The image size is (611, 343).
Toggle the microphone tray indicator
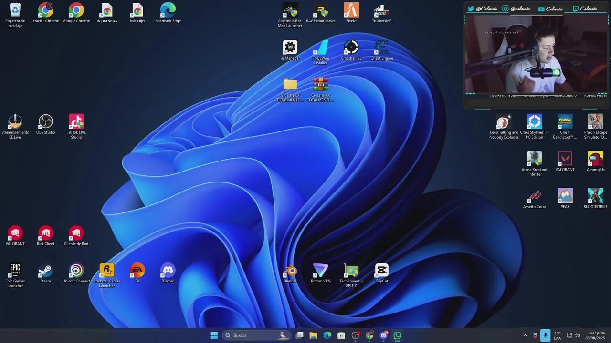click(545, 335)
